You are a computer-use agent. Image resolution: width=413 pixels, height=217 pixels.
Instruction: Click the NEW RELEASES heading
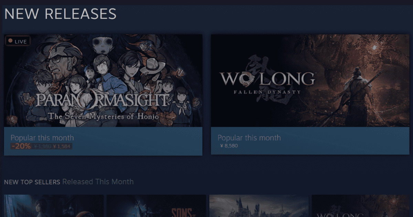(60, 14)
